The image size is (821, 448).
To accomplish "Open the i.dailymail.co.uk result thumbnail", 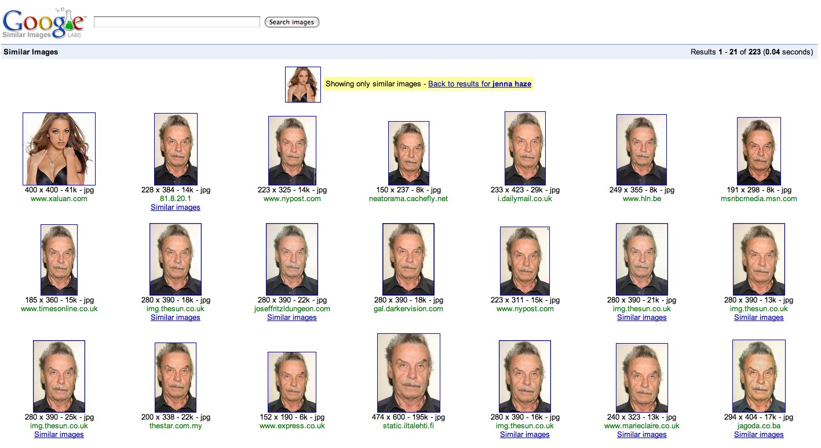I will (525, 148).
